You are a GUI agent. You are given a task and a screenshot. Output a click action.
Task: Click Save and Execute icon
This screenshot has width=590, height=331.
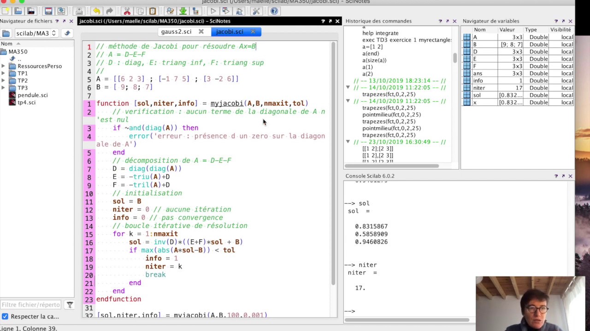click(x=226, y=11)
